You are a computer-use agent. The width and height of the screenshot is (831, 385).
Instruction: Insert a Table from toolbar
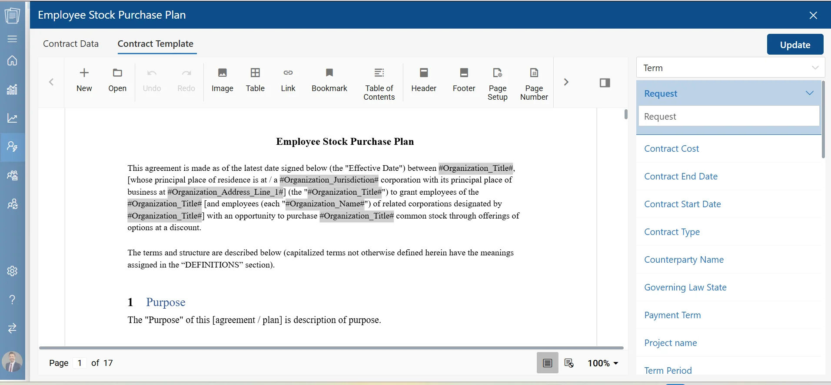click(x=255, y=80)
